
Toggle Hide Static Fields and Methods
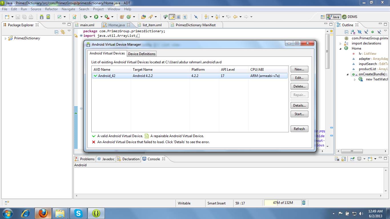(x=366, y=32)
